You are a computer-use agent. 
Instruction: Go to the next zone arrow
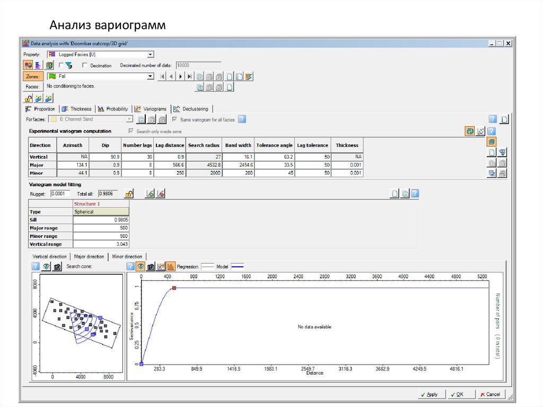[x=180, y=76]
